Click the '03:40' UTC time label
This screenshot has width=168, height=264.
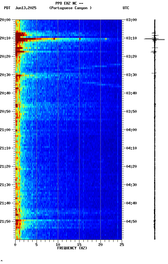(x=131, y=93)
